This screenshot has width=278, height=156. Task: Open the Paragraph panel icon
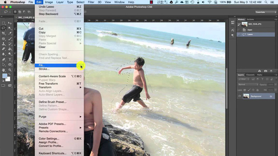232,35
